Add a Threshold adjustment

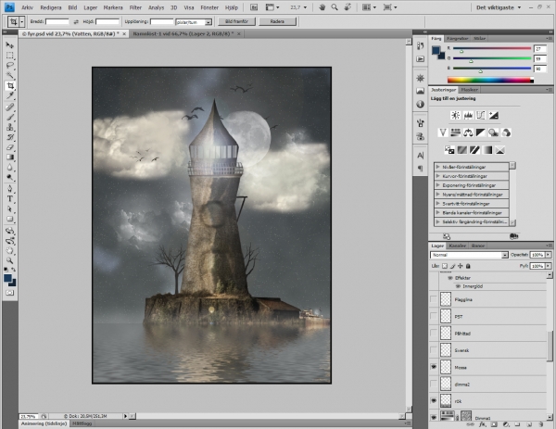[474, 150]
